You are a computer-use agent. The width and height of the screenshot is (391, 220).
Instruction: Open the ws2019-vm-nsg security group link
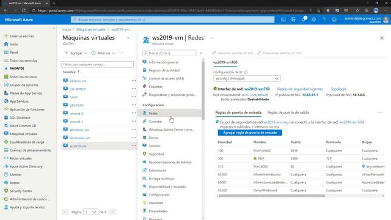click(276, 122)
